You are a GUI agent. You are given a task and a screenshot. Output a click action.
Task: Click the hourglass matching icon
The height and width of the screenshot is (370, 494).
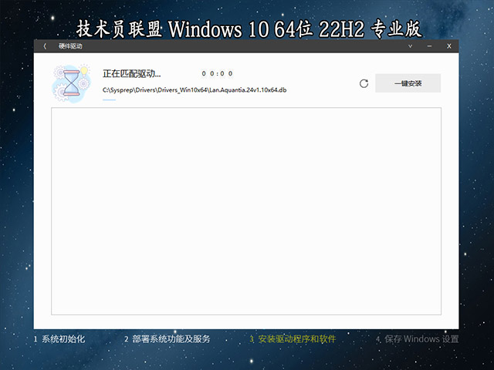click(x=72, y=84)
